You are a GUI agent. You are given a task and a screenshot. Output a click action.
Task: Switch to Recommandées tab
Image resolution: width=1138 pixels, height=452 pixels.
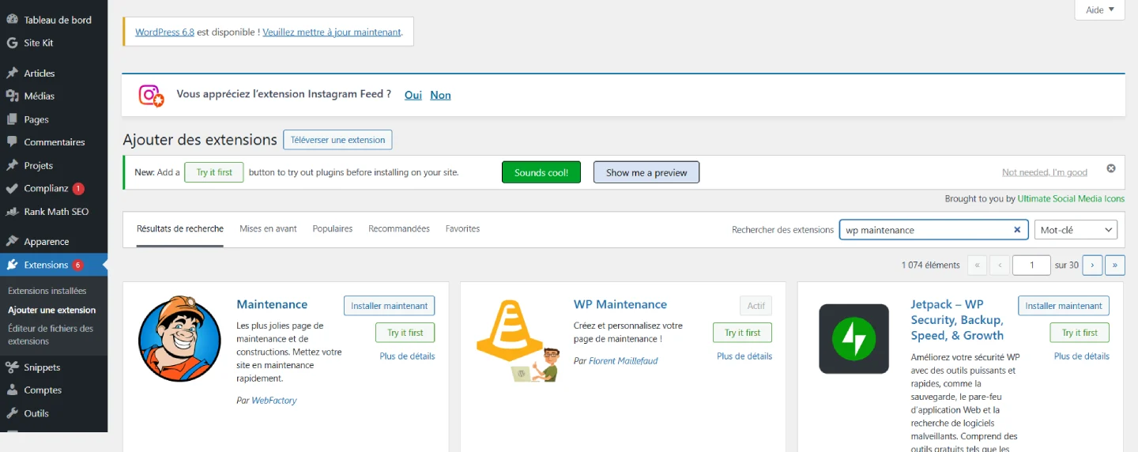coord(399,229)
